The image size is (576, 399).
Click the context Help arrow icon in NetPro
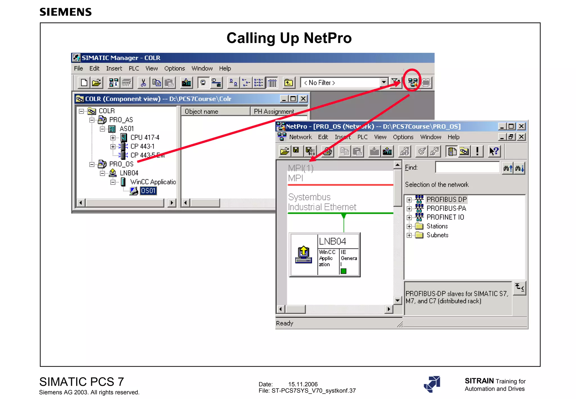point(494,151)
